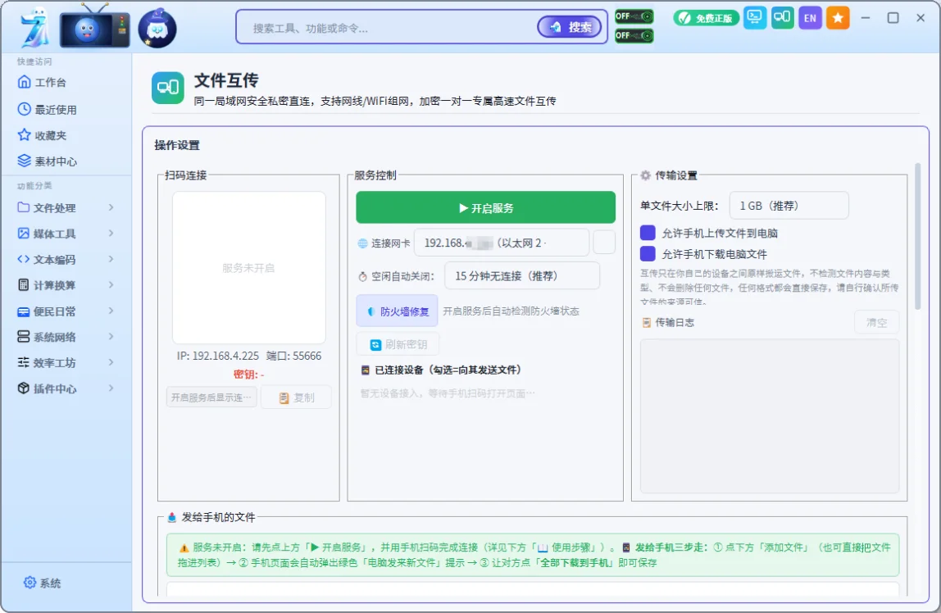Click the 工作台 home icon

pyautogui.click(x=24, y=82)
